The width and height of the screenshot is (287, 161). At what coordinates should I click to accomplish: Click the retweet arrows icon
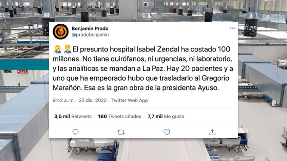121,132
